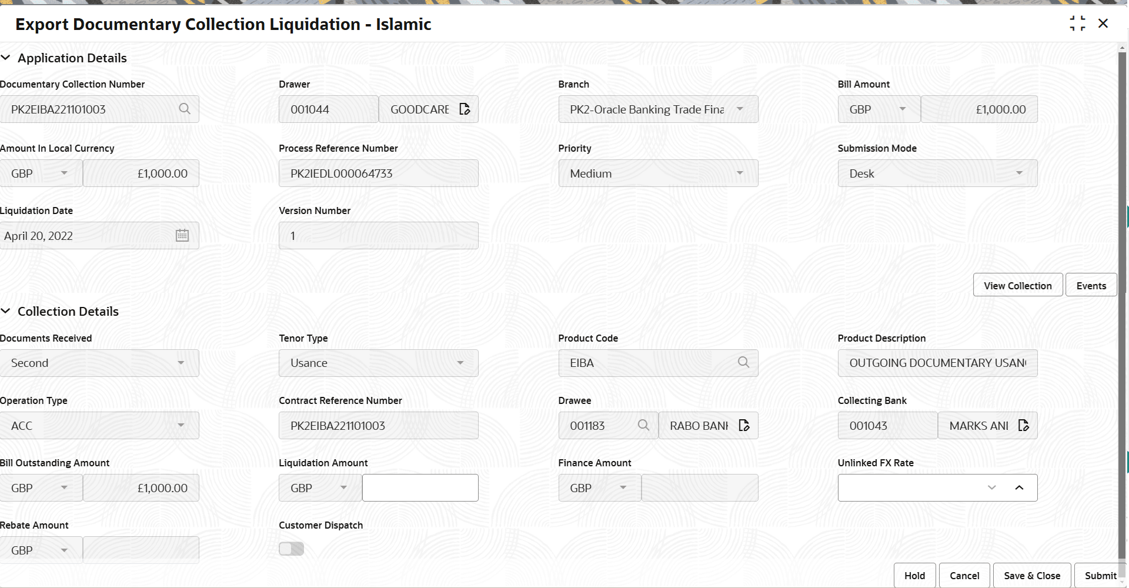
Task: Submit the liquidation form
Action: [1100, 575]
